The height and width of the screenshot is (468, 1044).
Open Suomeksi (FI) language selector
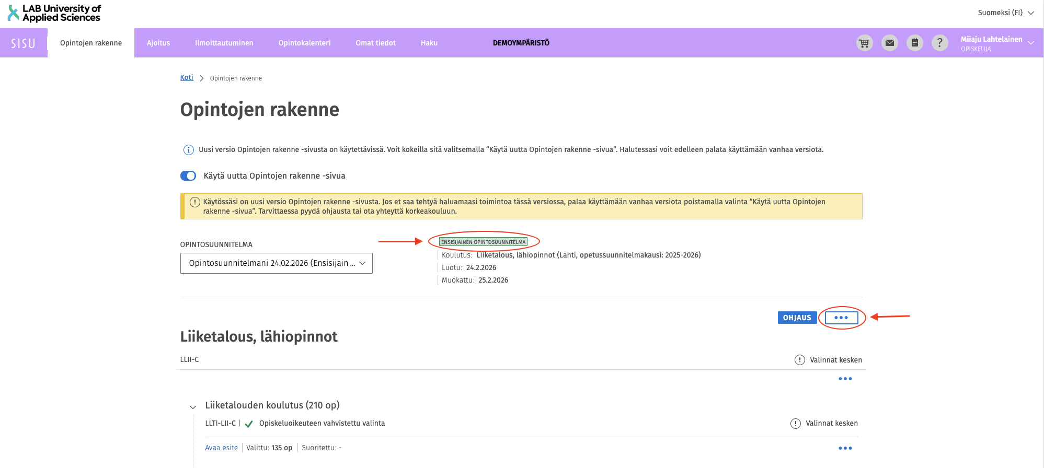click(x=1005, y=13)
